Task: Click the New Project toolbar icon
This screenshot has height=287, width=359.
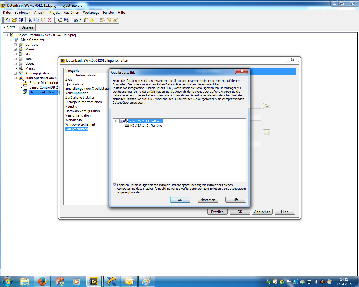Action: (x=8, y=20)
